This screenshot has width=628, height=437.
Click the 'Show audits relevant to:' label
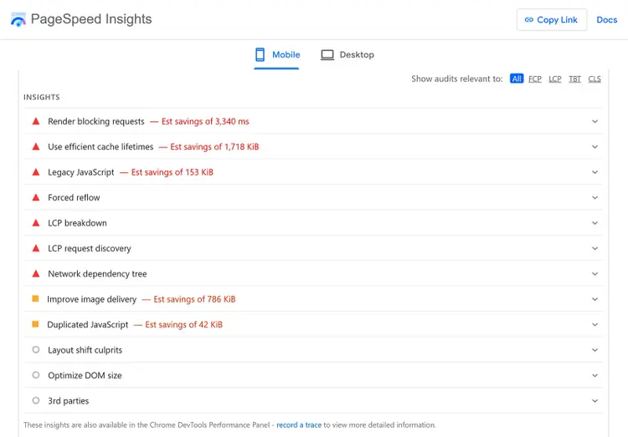tap(456, 79)
